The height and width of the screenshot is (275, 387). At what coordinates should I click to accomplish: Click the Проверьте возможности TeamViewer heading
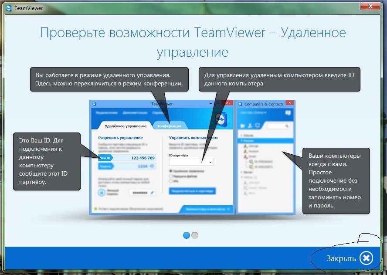click(193, 42)
